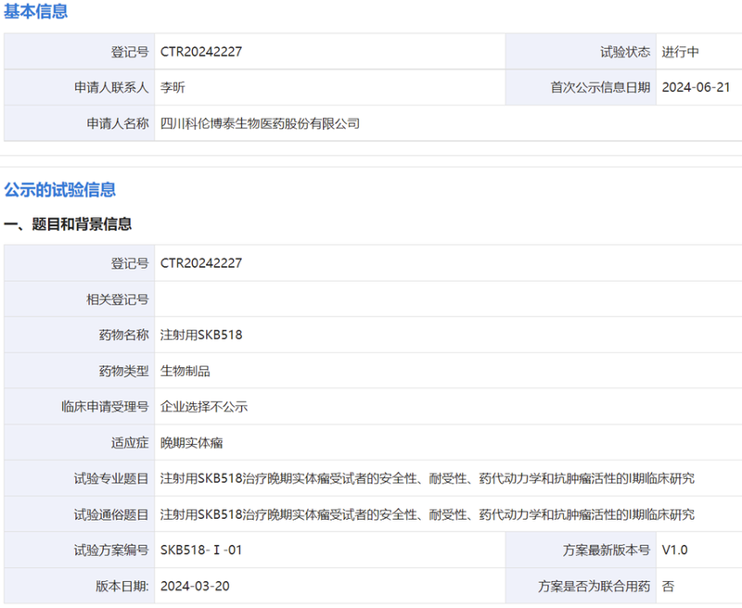Select the version date 2024-03-20
The height and width of the screenshot is (608, 742).
click(196, 587)
